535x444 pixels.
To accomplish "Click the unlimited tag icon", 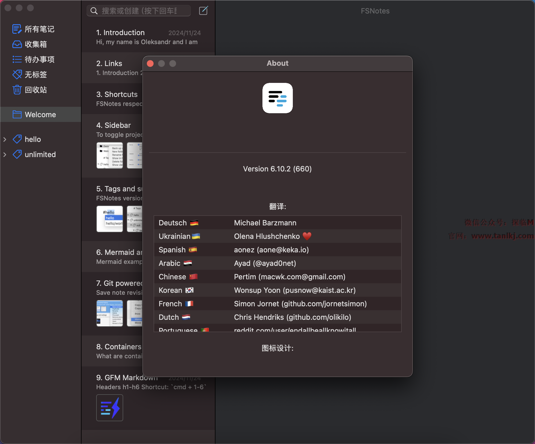I will (17, 154).
